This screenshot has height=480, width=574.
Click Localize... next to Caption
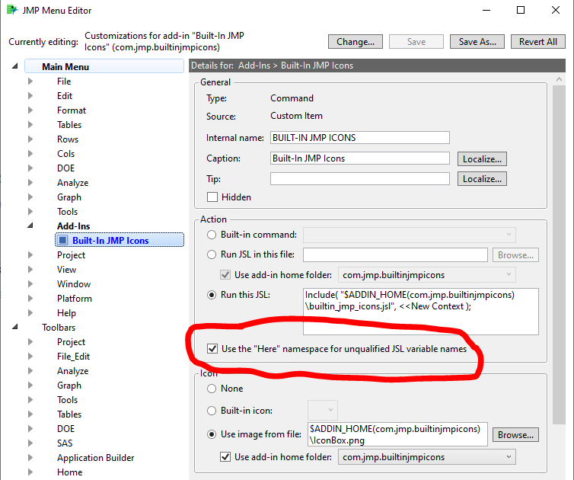point(482,159)
